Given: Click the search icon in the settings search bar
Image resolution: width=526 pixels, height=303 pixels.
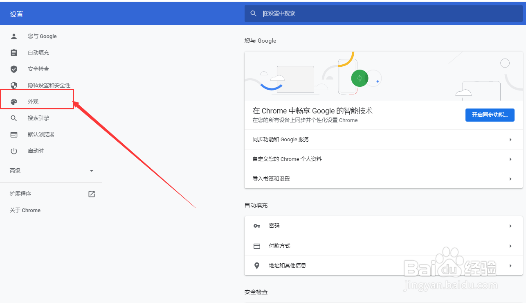Looking at the screenshot, I should pos(254,14).
